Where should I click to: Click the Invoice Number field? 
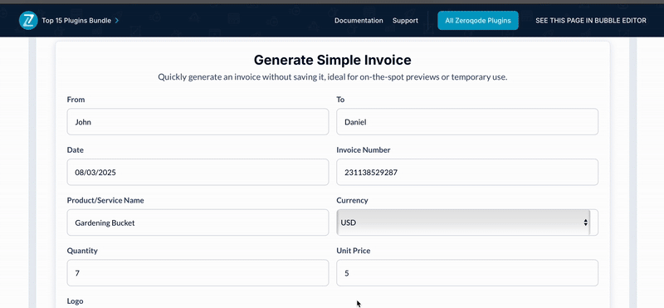tap(467, 172)
